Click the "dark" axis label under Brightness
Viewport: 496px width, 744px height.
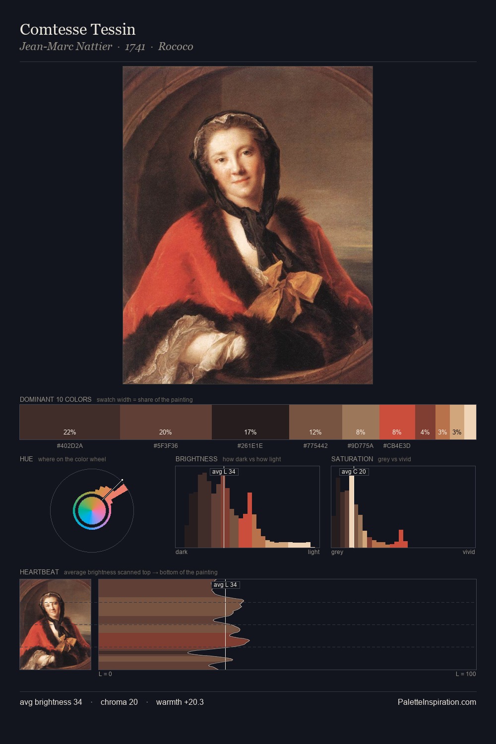tap(182, 552)
